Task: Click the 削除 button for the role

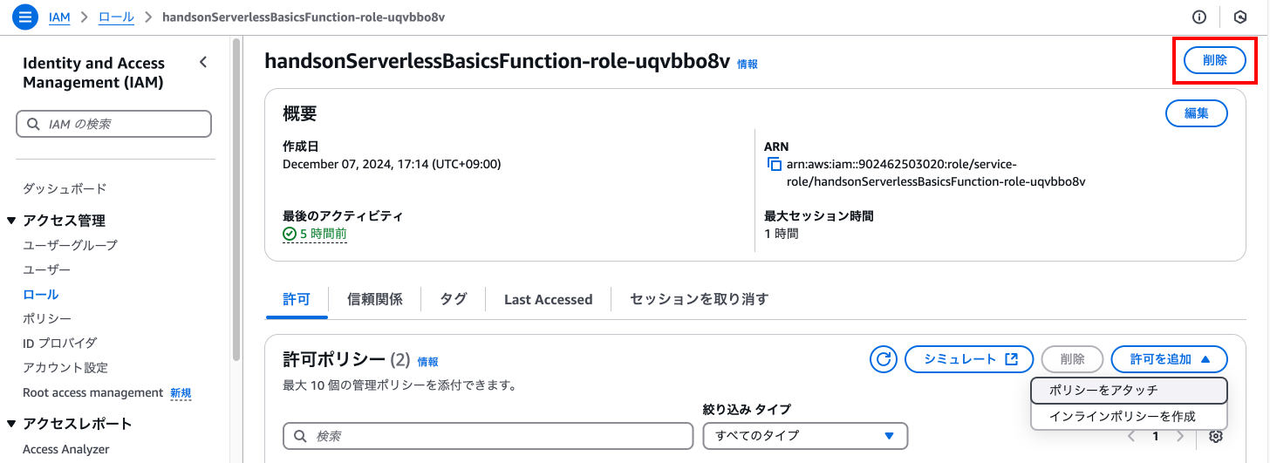Action: coord(1214,60)
